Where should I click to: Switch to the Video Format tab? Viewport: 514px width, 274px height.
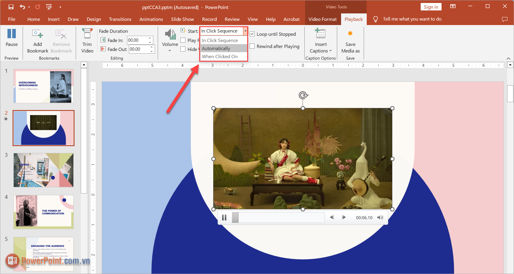pyautogui.click(x=323, y=19)
